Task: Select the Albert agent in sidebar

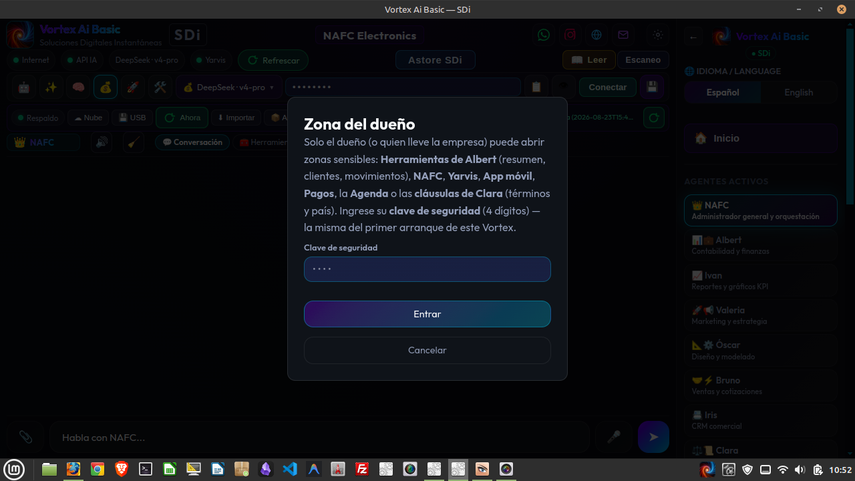Action: click(x=761, y=245)
